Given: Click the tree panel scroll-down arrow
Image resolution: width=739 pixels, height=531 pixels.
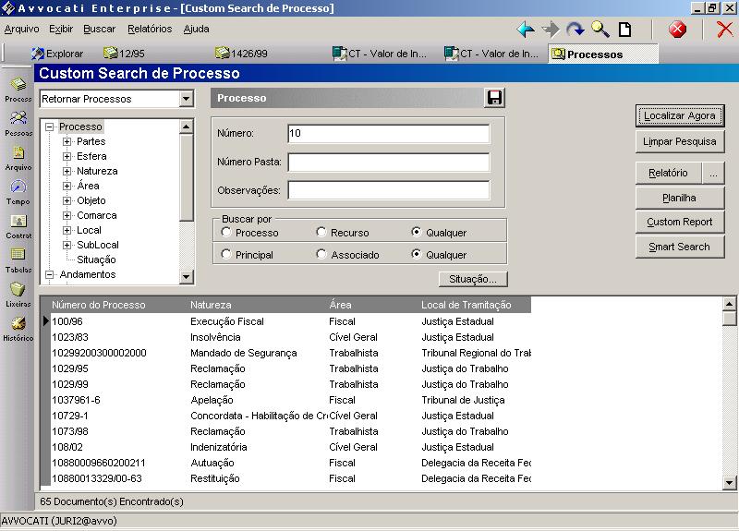Looking at the screenshot, I should [187, 276].
